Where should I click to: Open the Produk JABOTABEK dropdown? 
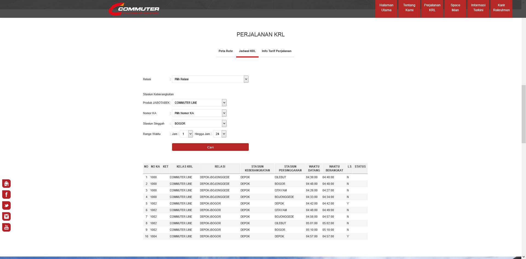199,103
